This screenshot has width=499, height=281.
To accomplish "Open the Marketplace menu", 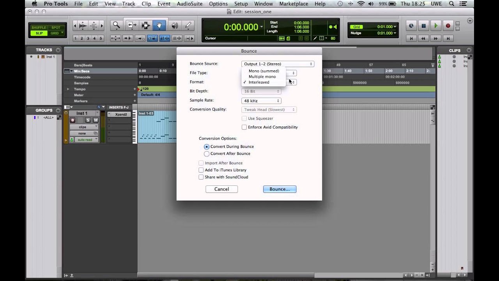I will tap(293, 4).
